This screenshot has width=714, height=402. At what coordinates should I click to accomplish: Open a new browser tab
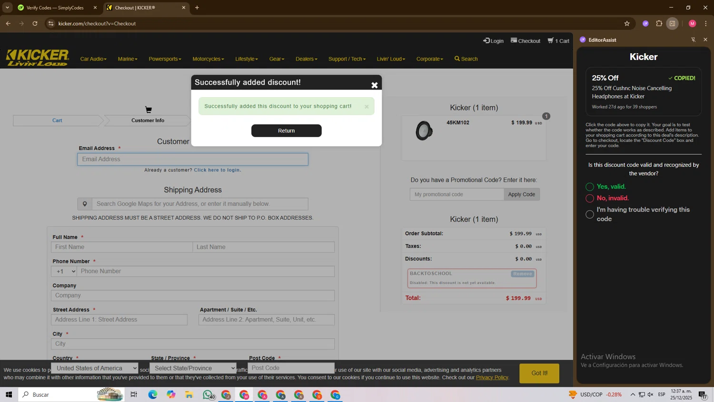[197, 8]
